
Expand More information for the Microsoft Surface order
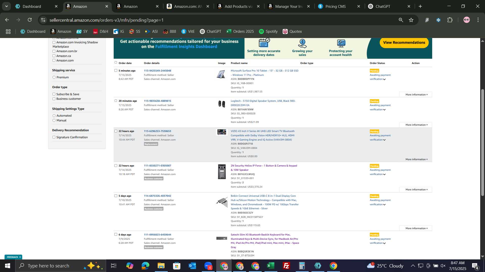point(416,95)
